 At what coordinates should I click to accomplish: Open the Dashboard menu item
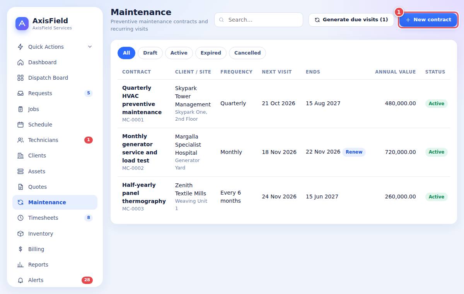pos(55,62)
